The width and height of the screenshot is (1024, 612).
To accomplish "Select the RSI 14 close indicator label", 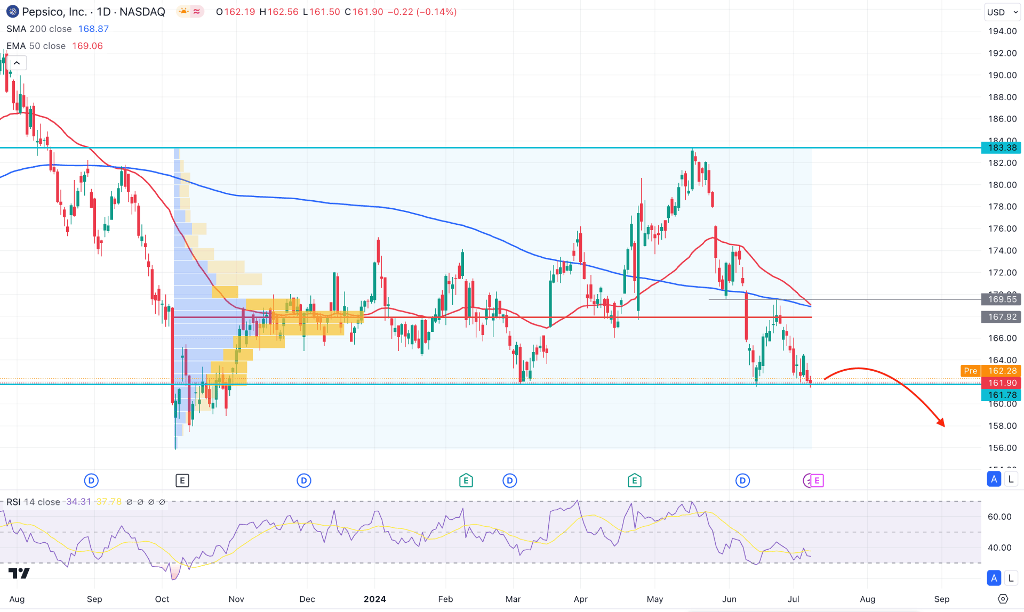I will (x=33, y=502).
